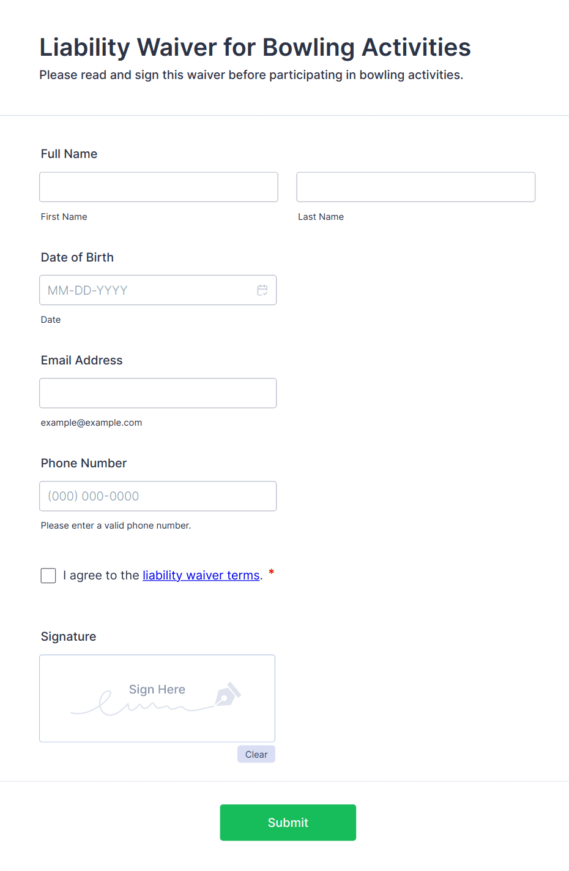Click the "Signature" section label
569x871 pixels.
(x=69, y=636)
